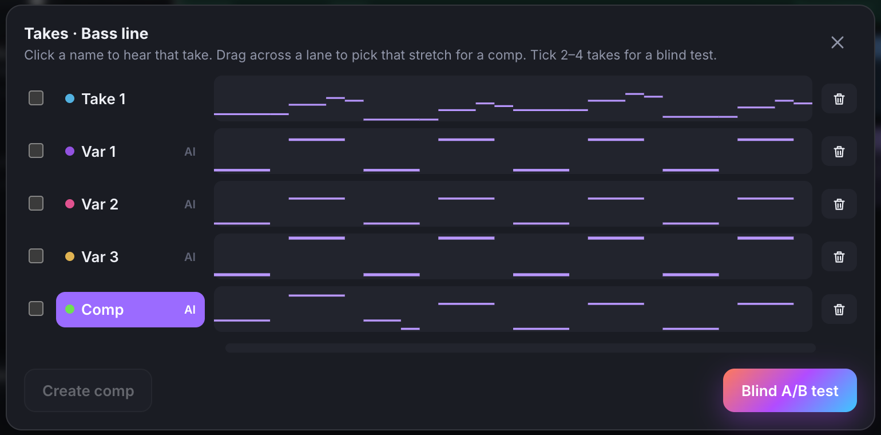Click the Create comp button
The width and height of the screenshot is (881, 435).
(x=88, y=390)
